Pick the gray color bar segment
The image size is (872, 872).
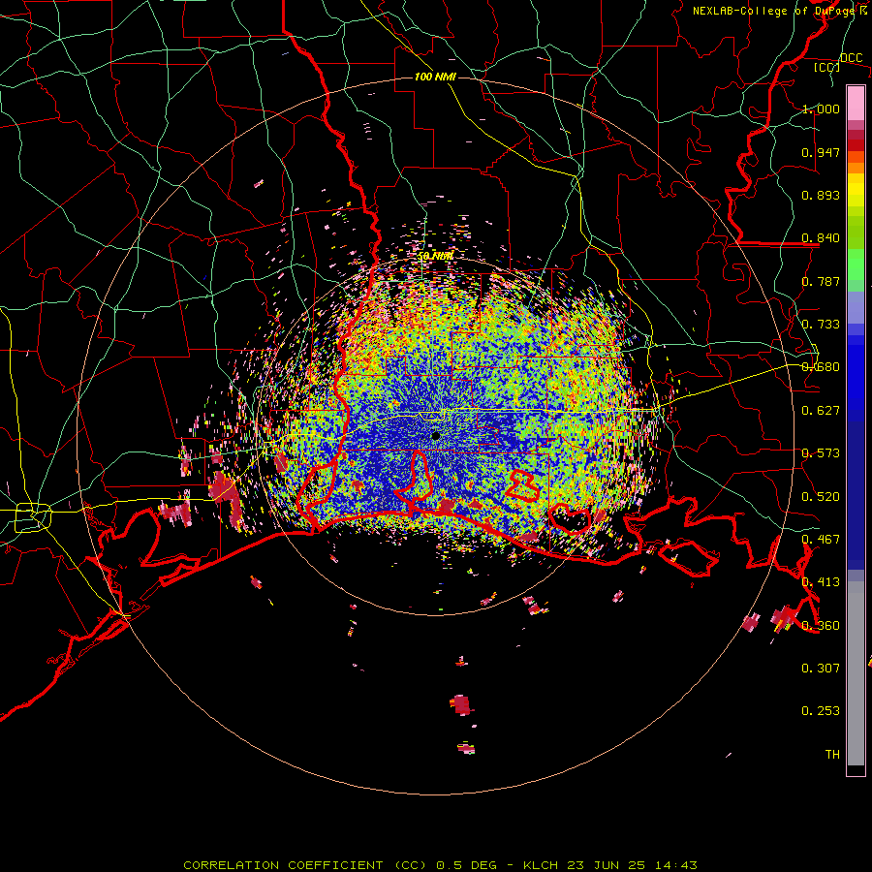point(856,673)
